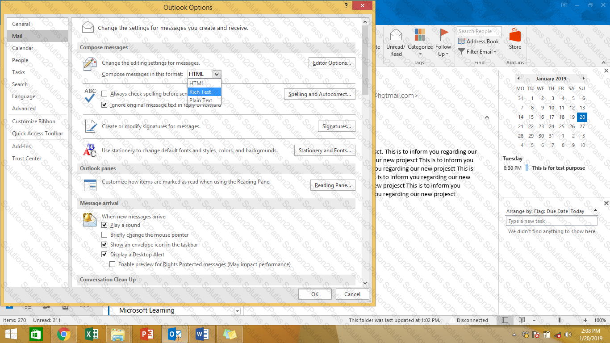Click the Follow Up flag icon
Image resolution: width=610 pixels, height=343 pixels.
coord(443,35)
